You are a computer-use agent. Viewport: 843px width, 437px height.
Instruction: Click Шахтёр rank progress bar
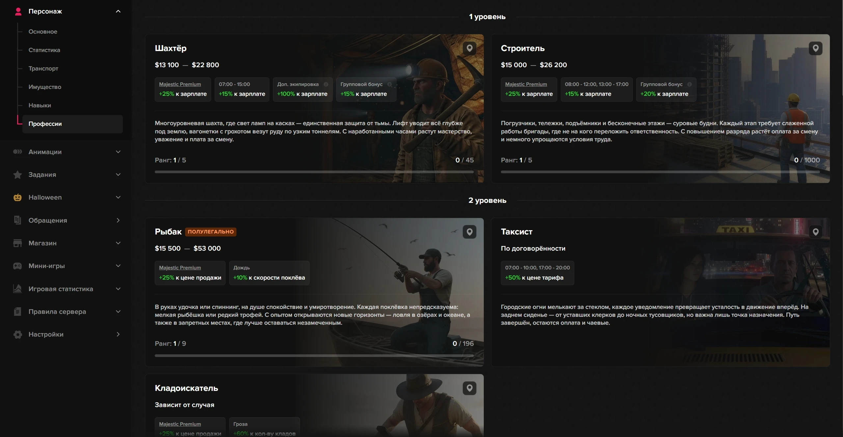(314, 172)
